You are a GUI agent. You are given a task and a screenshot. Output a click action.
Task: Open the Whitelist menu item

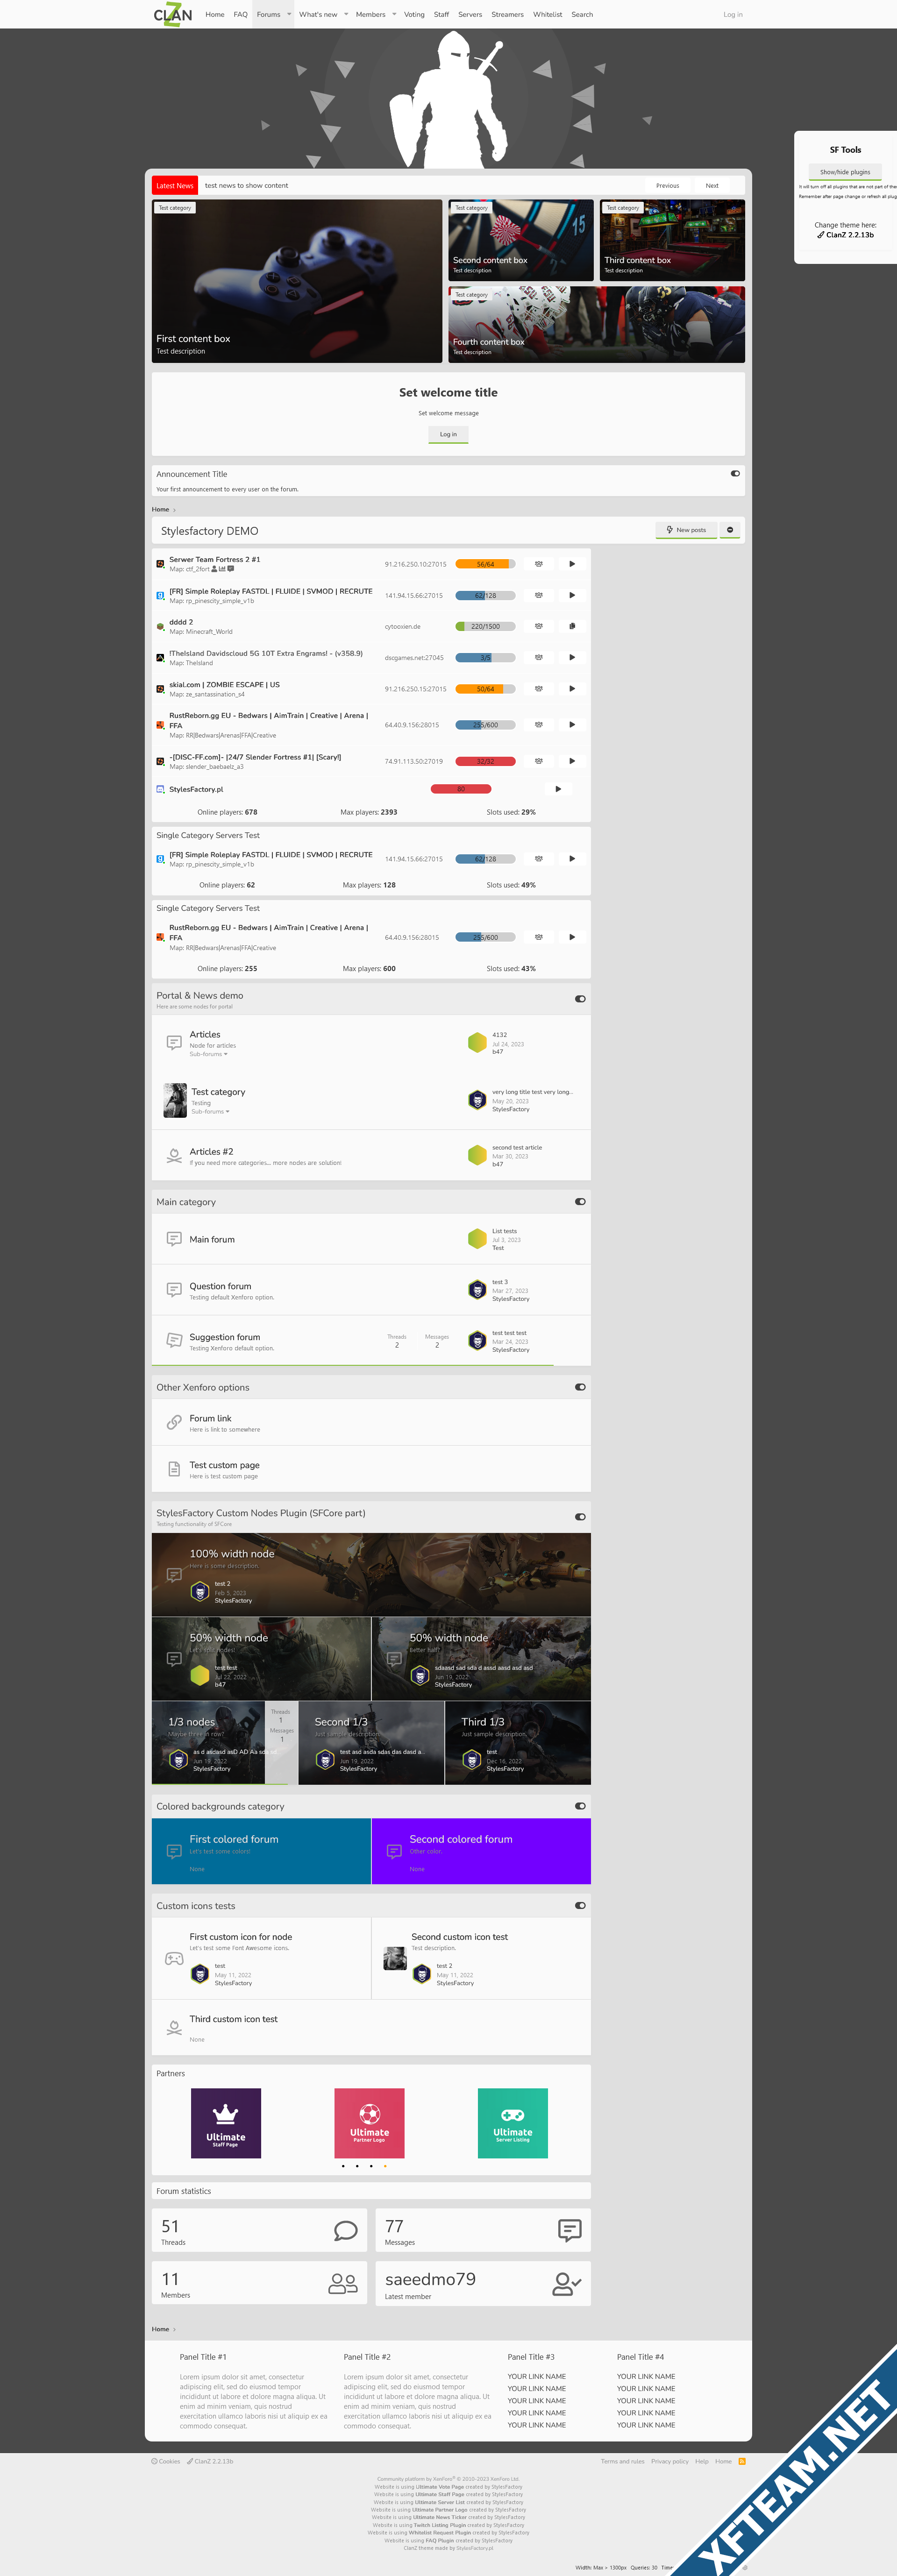[547, 14]
